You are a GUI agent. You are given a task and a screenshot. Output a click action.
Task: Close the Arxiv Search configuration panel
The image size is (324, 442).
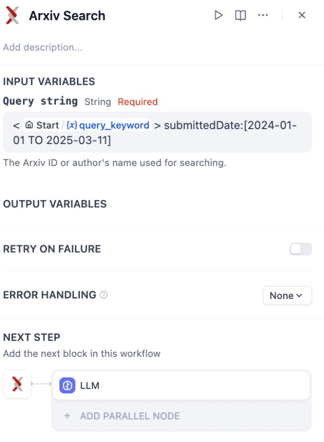(x=302, y=15)
